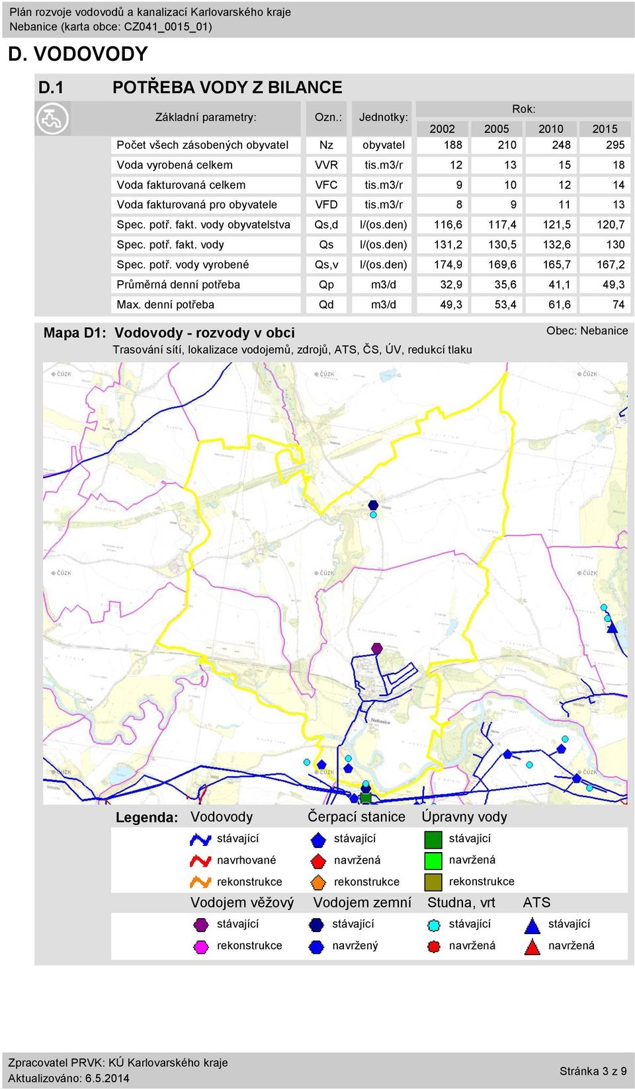635x1090 pixels.
Task: Click the 'Obec: Nebanice' label
Action: pyautogui.click(x=587, y=331)
